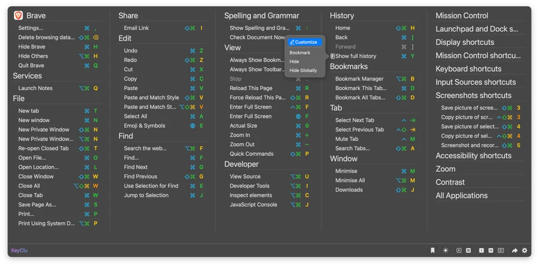Click 'Bookmark All Tabs...' row
The image size is (539, 266).
[x=375, y=98]
